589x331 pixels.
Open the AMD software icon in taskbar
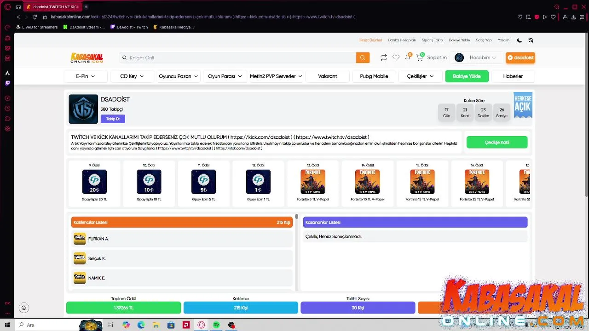coord(186,325)
